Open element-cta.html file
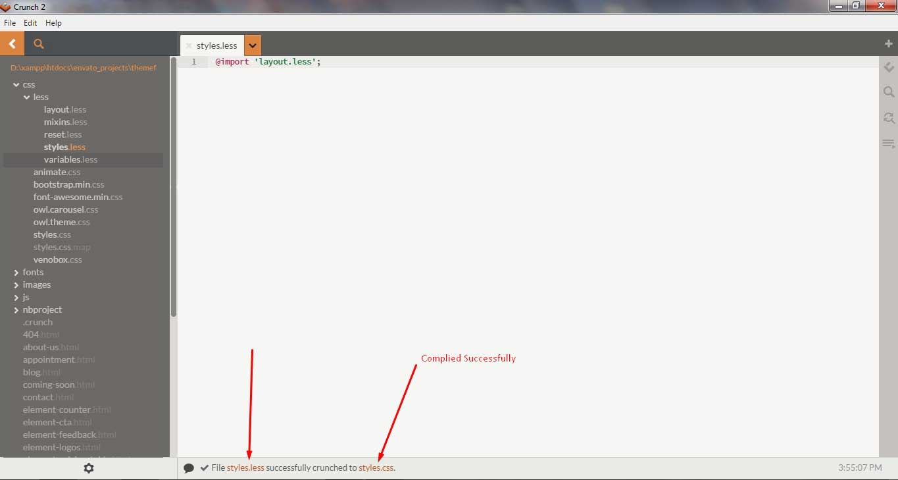Screen dimensions: 898x480 [x=57, y=422]
